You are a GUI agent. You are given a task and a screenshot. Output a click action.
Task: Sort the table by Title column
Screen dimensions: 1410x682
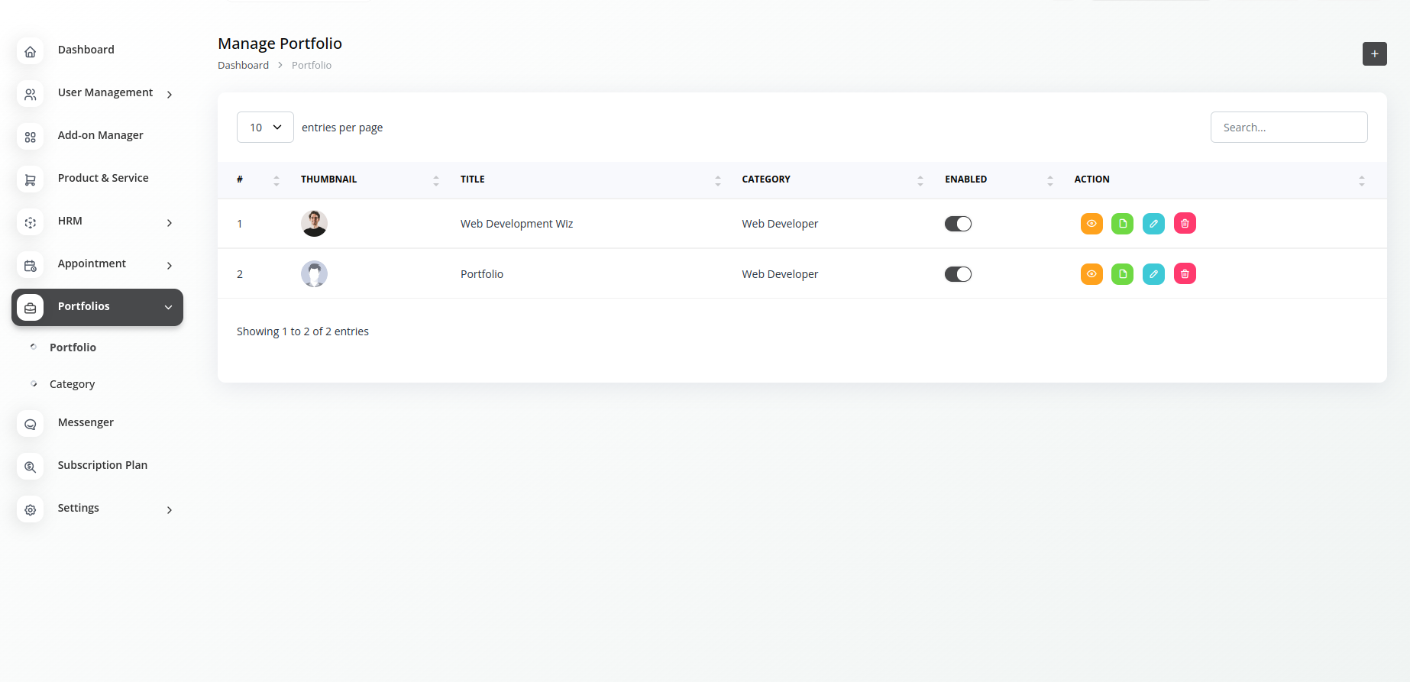[x=473, y=179]
